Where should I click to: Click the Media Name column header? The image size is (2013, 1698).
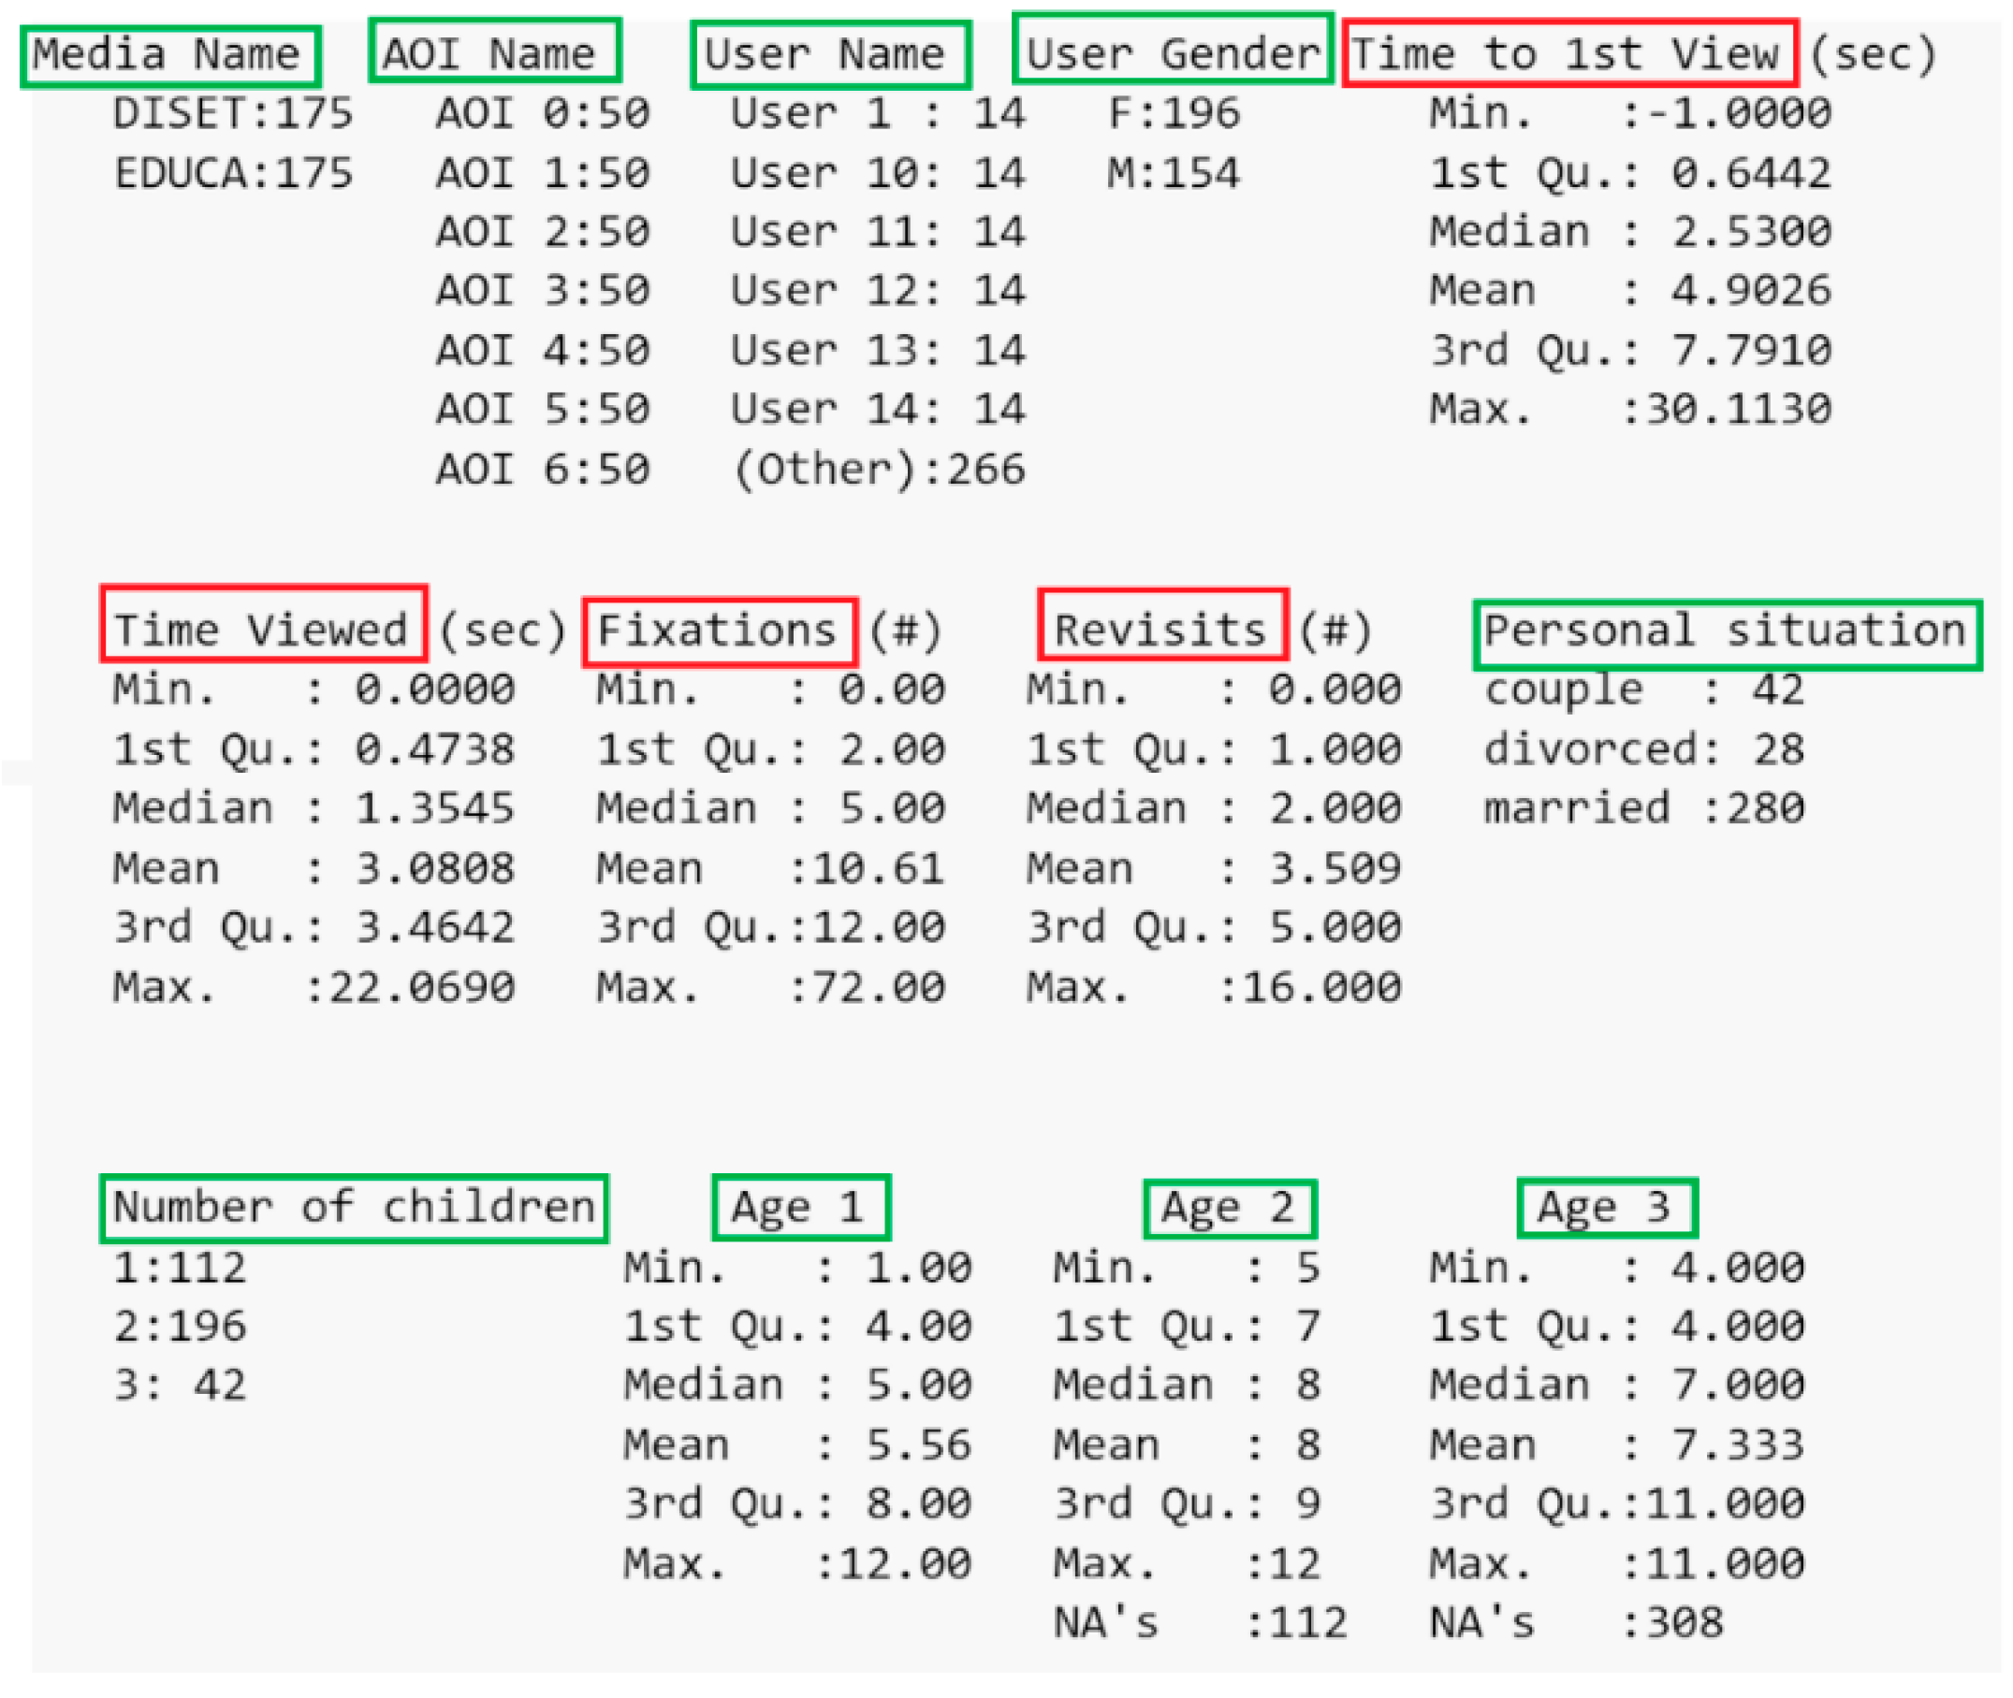point(168,55)
